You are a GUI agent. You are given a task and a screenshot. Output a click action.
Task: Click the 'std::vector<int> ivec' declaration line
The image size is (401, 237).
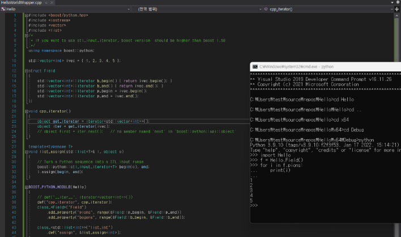click(74, 61)
